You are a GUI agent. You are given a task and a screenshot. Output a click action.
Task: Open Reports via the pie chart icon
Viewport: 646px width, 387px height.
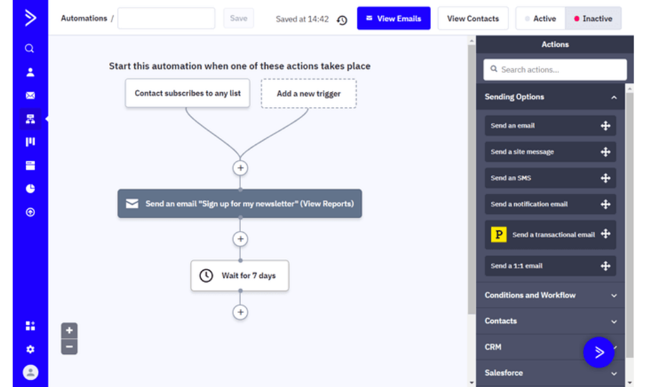pyautogui.click(x=30, y=188)
